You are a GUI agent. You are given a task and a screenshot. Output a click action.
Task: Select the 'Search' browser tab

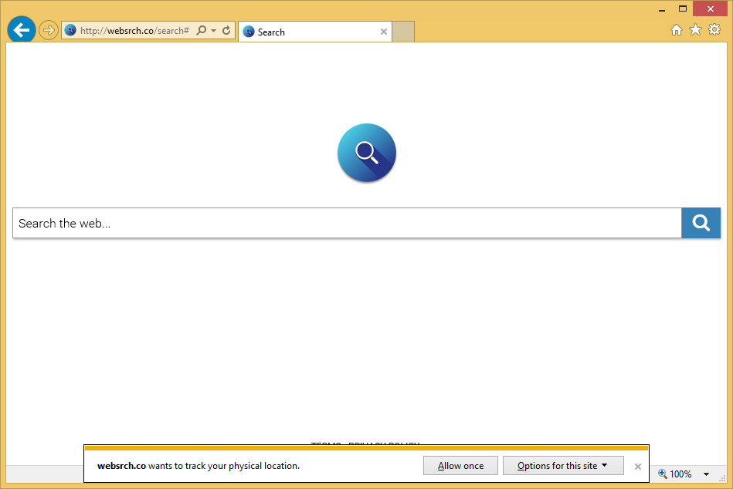(309, 32)
